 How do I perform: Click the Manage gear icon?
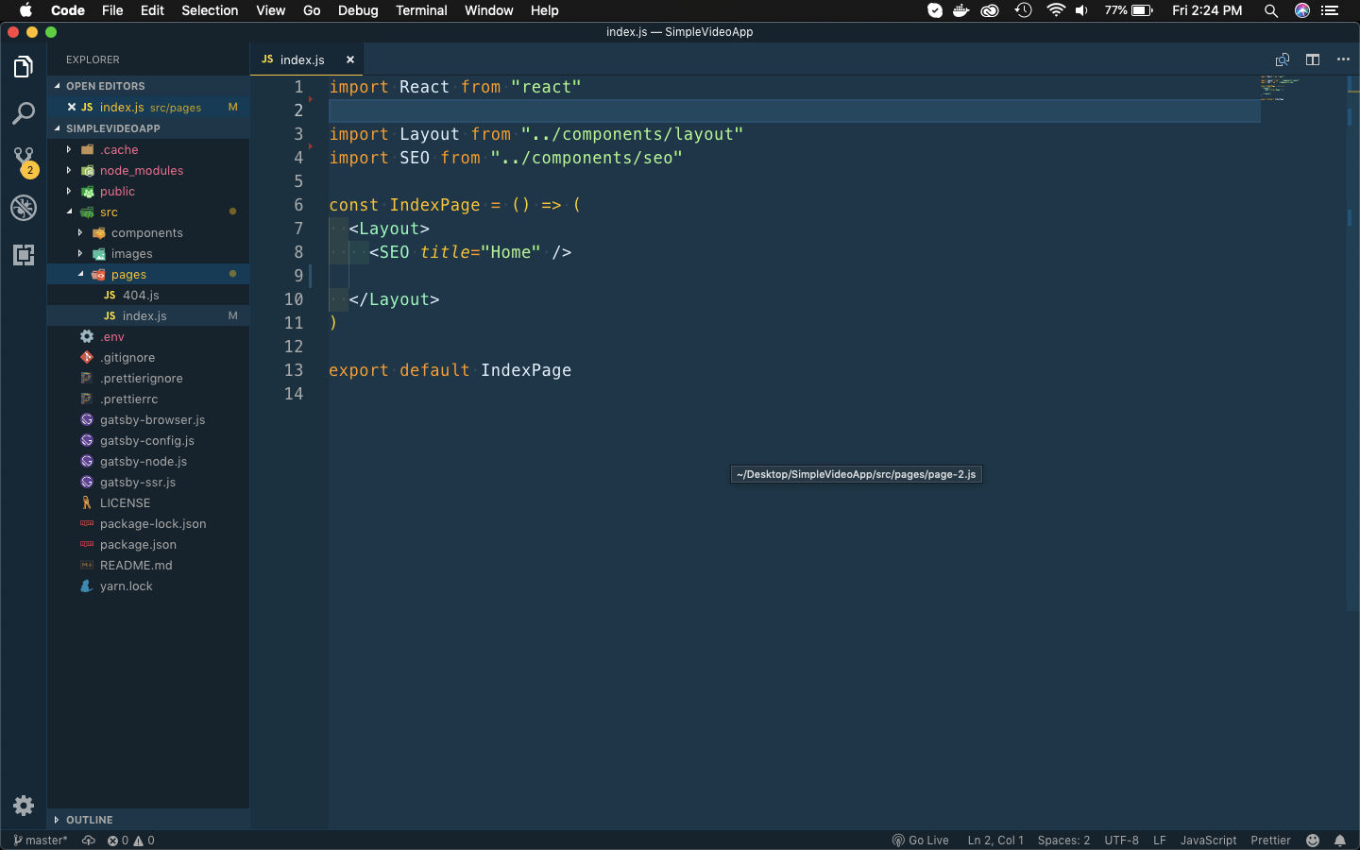tap(24, 806)
